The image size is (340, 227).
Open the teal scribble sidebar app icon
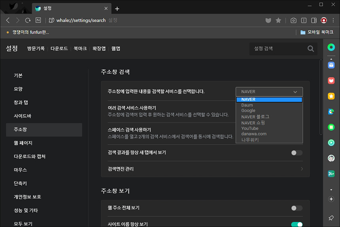pyautogui.click(x=331, y=174)
